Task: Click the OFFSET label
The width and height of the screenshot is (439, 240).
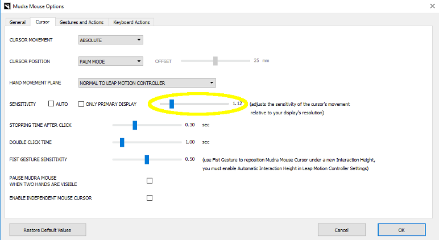Action: 163,61
